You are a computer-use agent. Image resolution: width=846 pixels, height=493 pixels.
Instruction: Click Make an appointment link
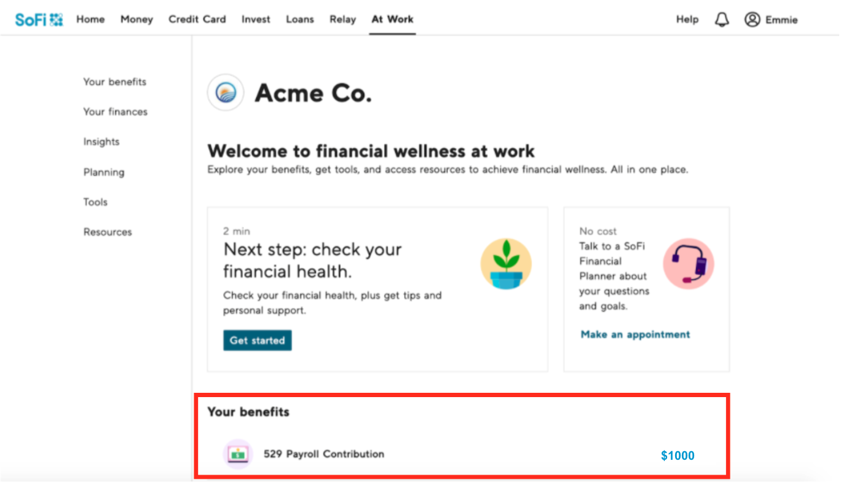[635, 334]
